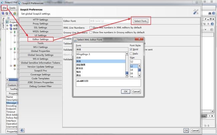Screen dimensions: 217x135
Task: Click the size list scroll-down arrow
Action: coord(139,76)
